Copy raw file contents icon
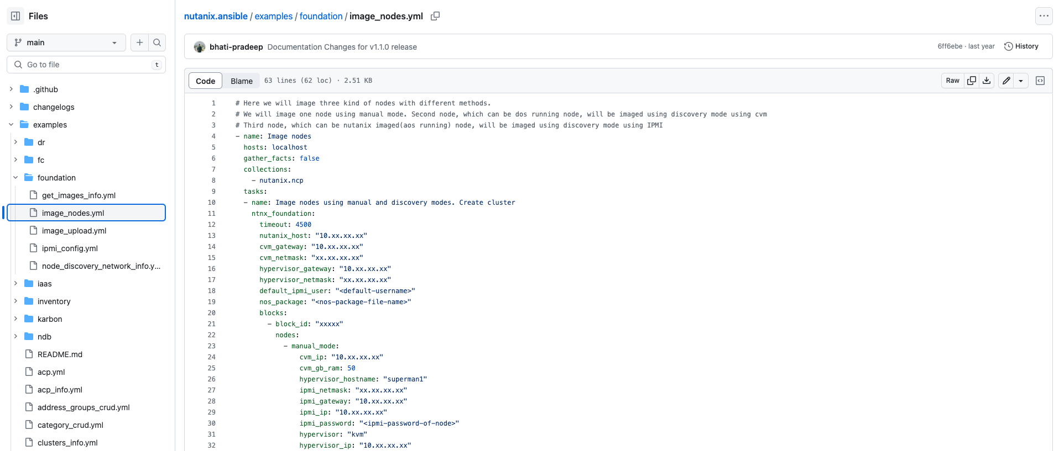Image resolution: width=1059 pixels, height=451 pixels. (972, 81)
